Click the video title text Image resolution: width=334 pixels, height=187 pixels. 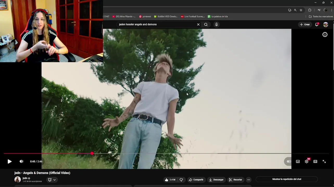[42, 173]
